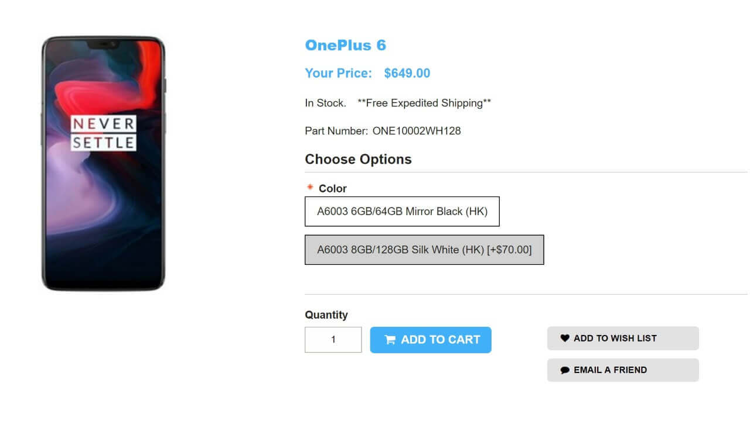This screenshot has height=421, width=750.
Task: Click the Free Expedited Shipping notice
Action: (x=424, y=103)
